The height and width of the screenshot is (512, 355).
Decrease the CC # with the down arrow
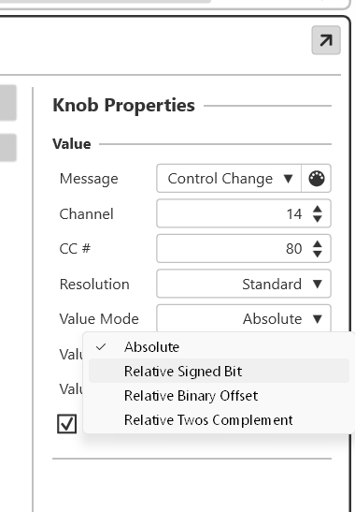coord(318,254)
